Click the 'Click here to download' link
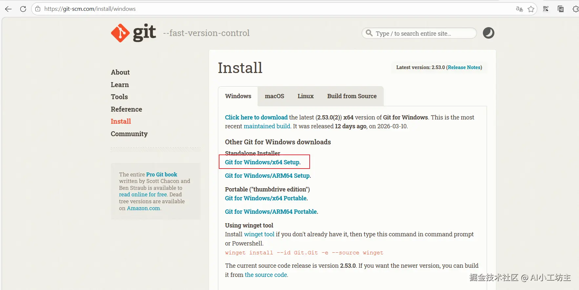The height and width of the screenshot is (290, 579). (256, 118)
